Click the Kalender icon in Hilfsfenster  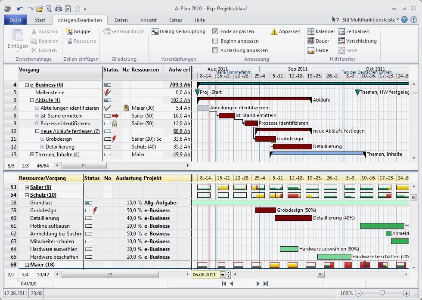click(311, 31)
